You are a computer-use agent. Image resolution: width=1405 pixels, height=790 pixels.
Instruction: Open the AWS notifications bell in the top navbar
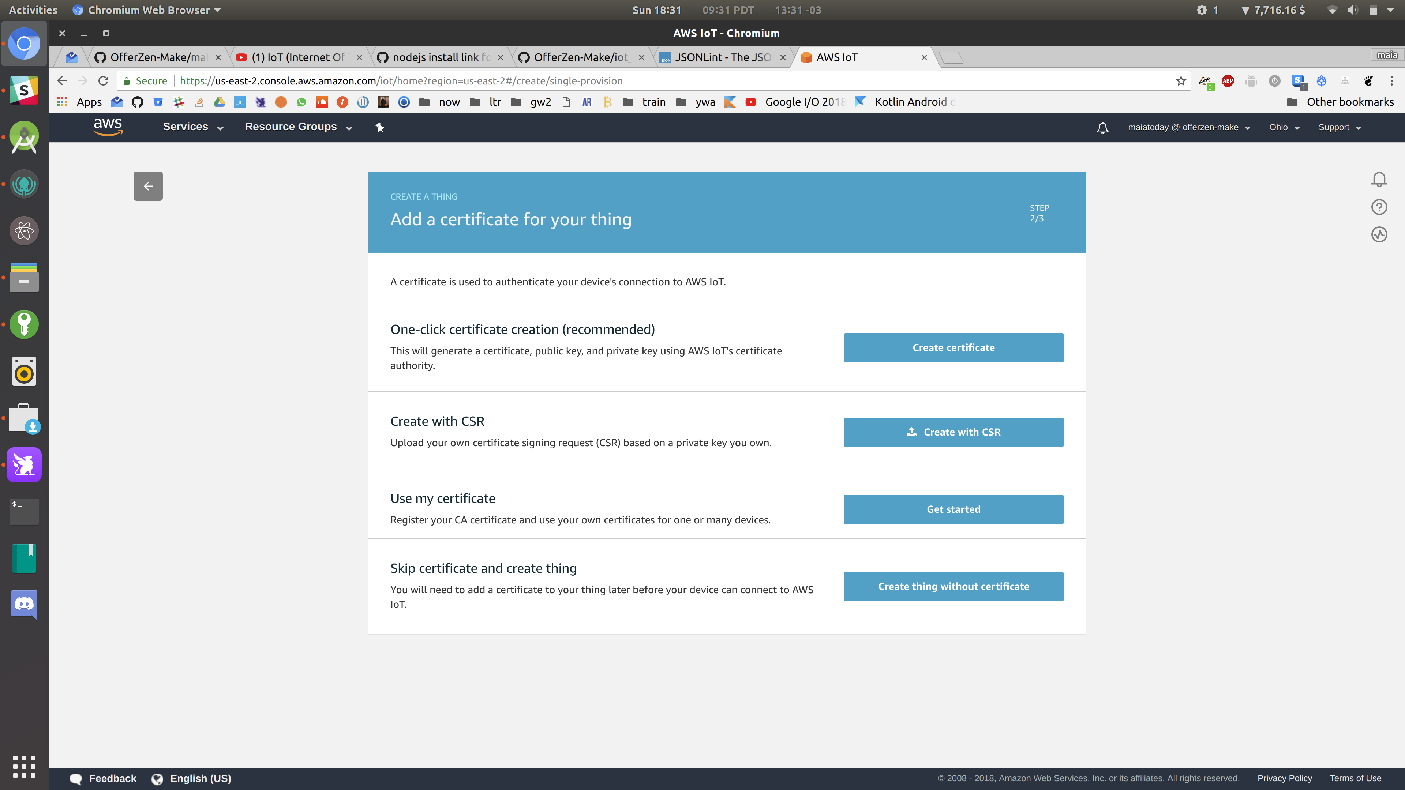click(1102, 128)
